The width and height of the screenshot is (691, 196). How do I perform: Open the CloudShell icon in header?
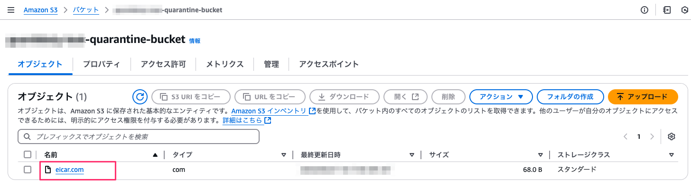pyautogui.click(x=667, y=10)
